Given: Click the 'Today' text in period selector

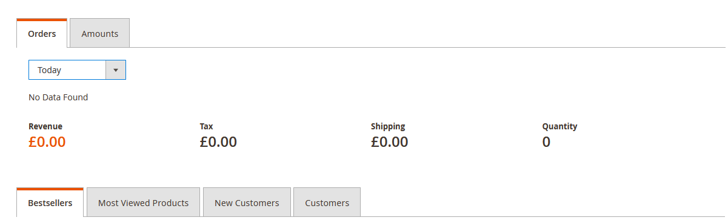Looking at the screenshot, I should coord(50,70).
